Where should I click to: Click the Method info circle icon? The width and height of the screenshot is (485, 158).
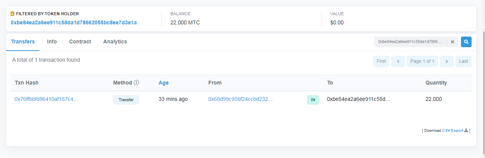click(136, 83)
